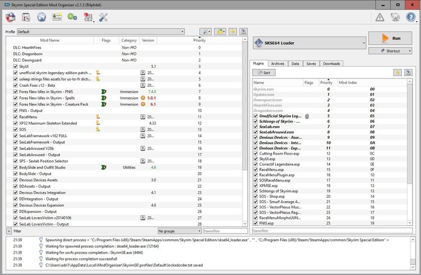Image resolution: width=421 pixels, height=275 pixels.
Task: Click flag icon of XP32 Maximum Skeleton
Action: [98, 123]
